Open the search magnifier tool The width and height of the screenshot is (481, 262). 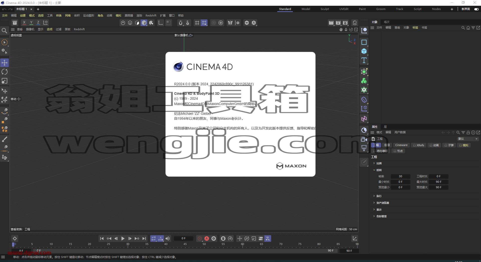coord(4,31)
